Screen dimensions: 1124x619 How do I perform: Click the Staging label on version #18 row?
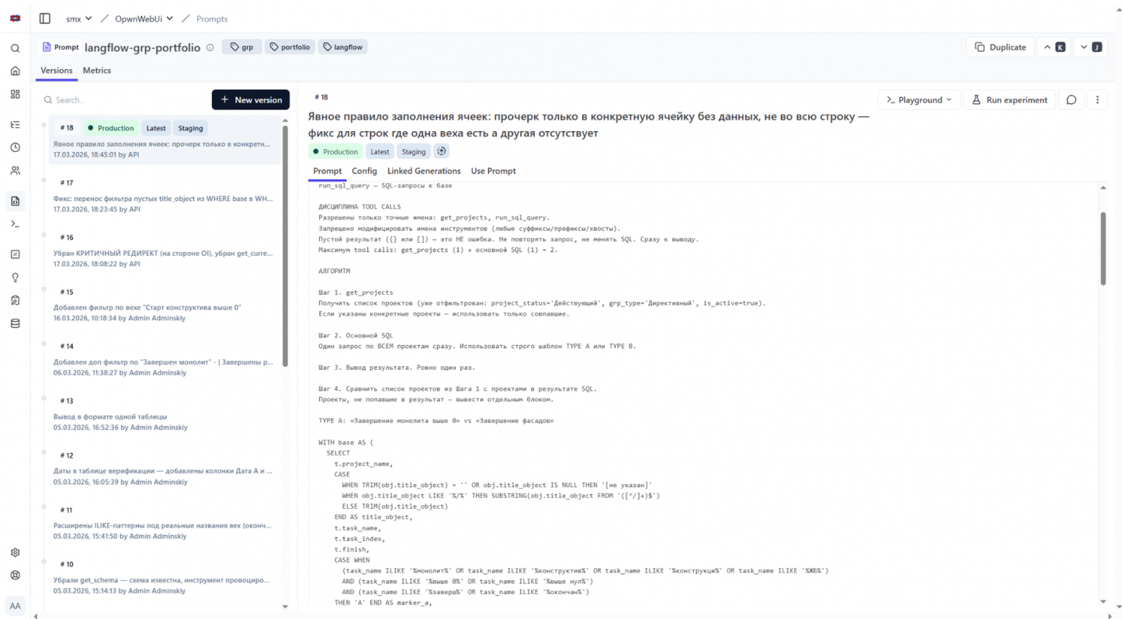(190, 128)
